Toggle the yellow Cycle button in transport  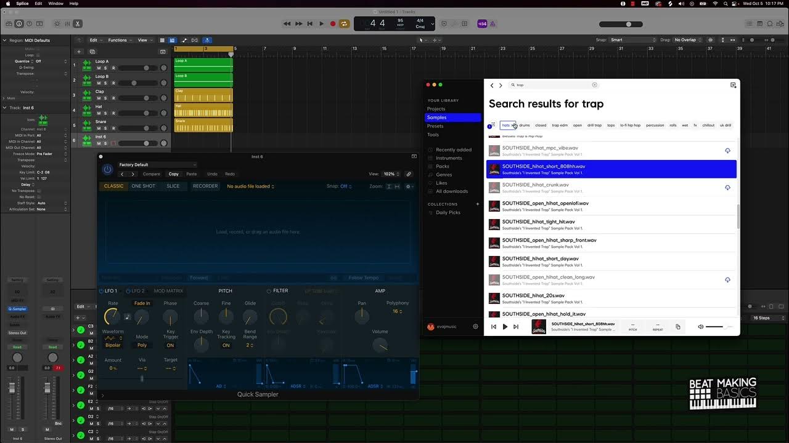pos(344,24)
